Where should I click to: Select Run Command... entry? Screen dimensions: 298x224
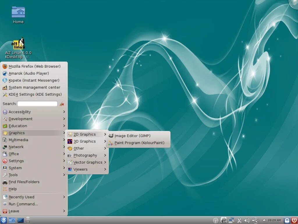tap(34, 204)
